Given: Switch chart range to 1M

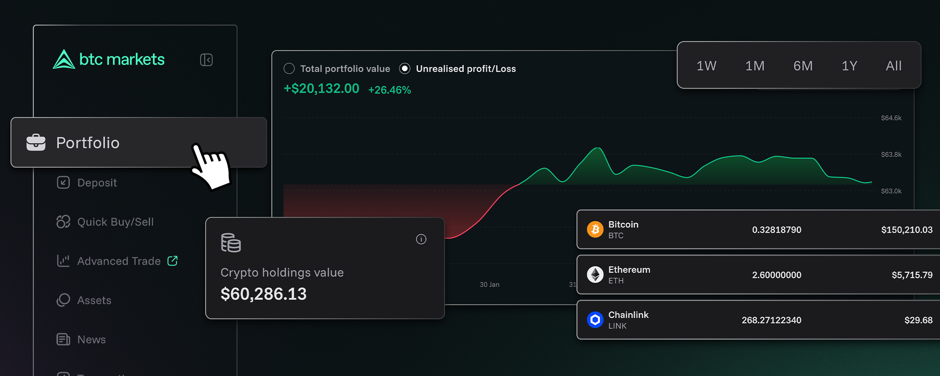Looking at the screenshot, I should click(755, 66).
